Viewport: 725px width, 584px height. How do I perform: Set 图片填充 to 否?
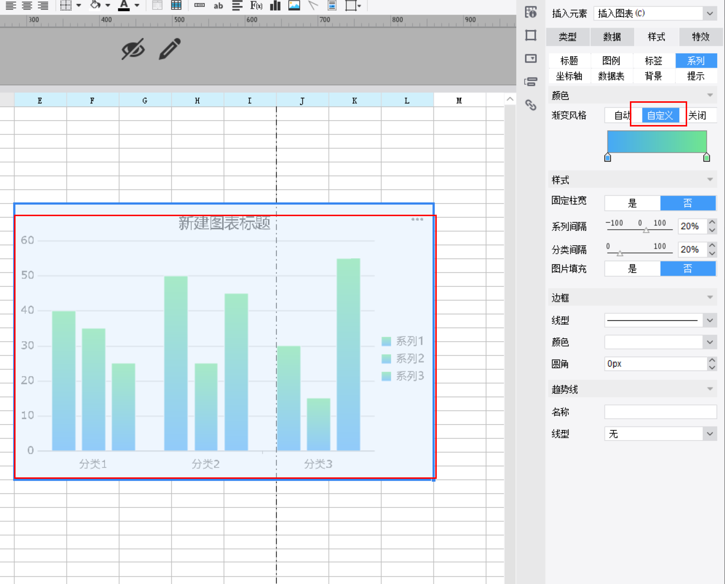688,268
